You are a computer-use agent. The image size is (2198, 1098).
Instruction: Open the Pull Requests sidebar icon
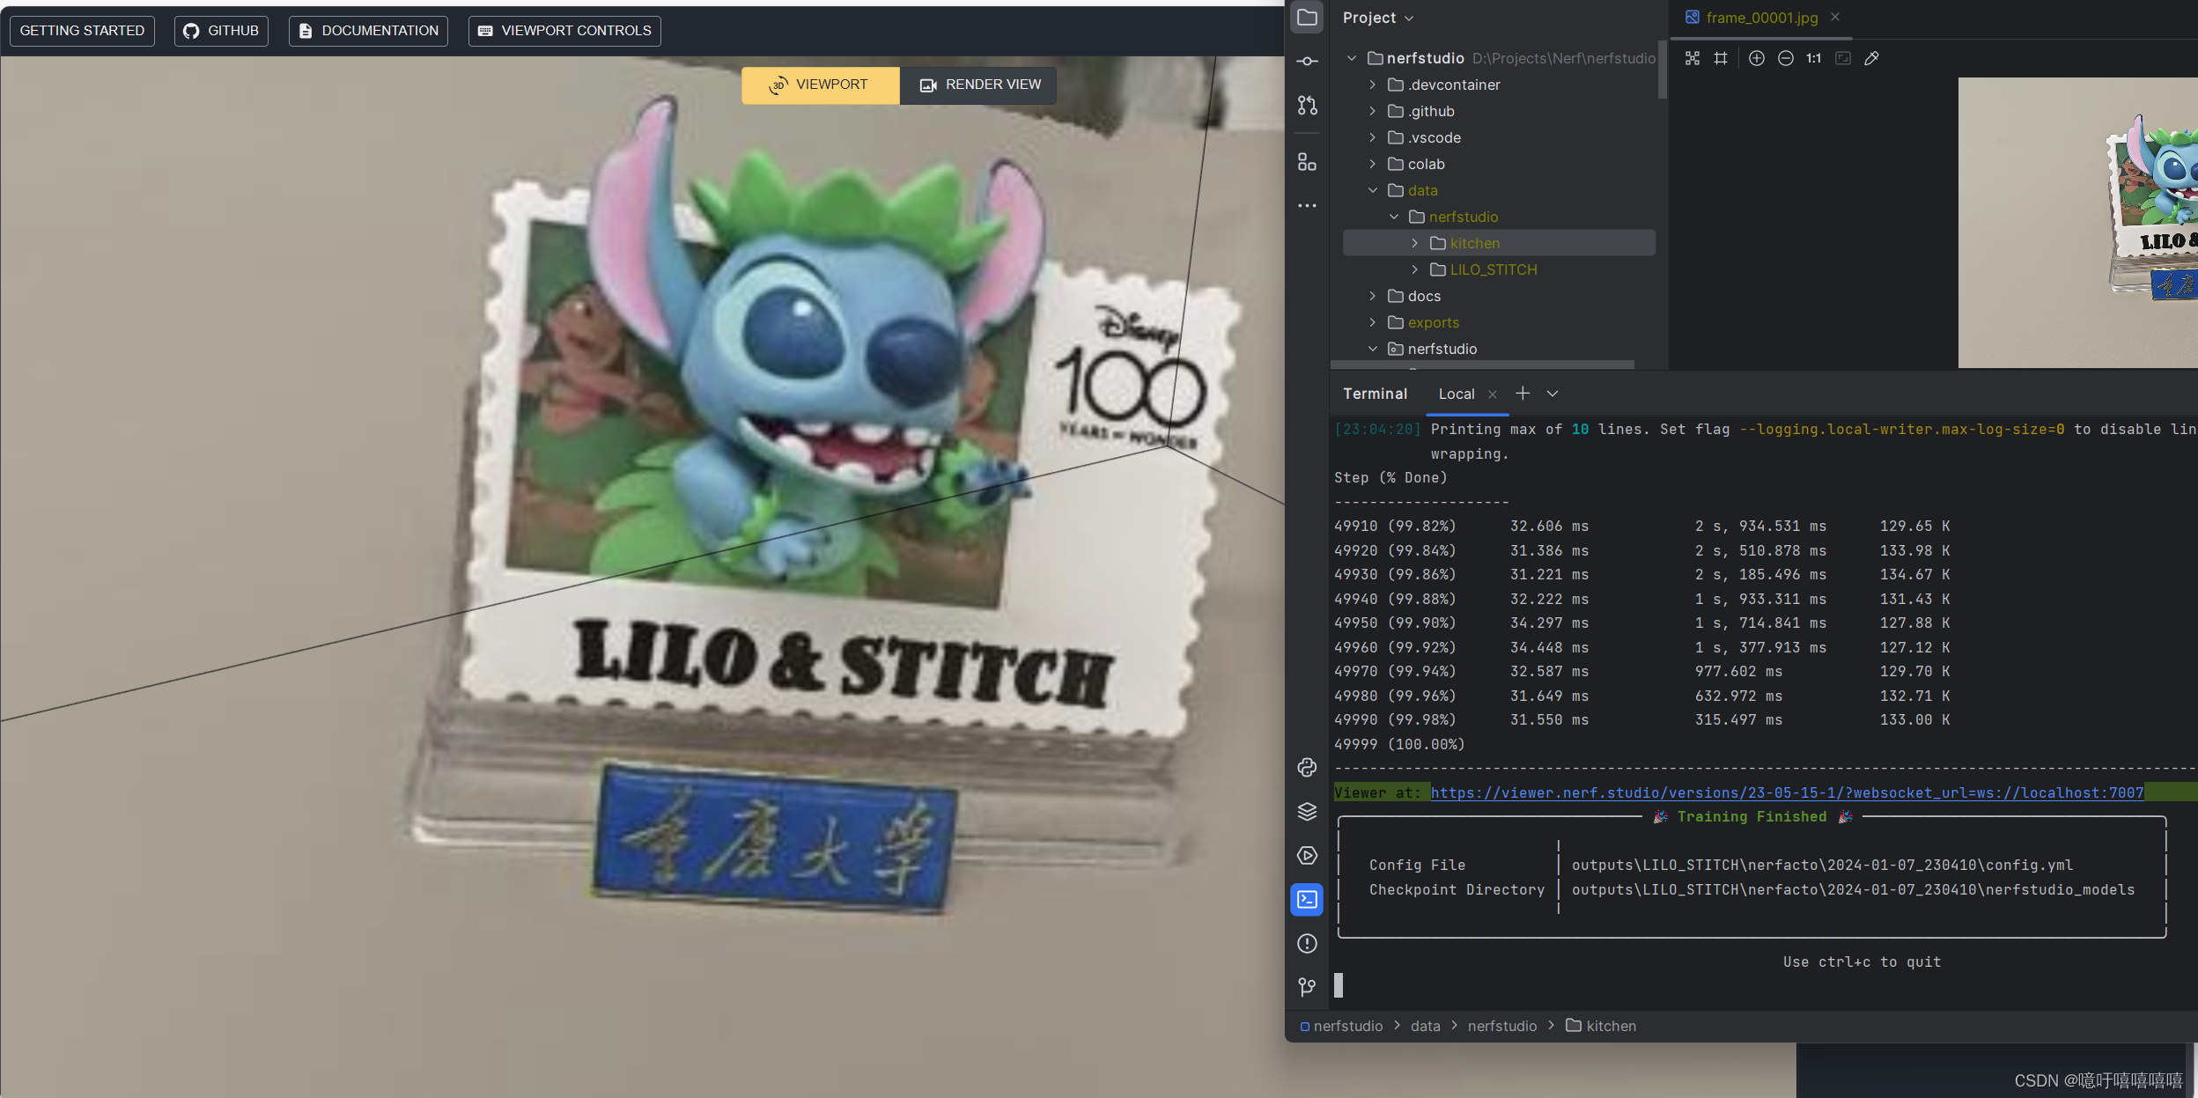pyautogui.click(x=1307, y=105)
